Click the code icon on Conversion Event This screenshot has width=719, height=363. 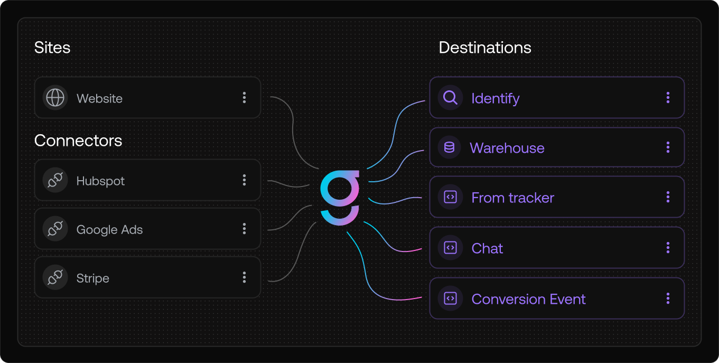pos(450,298)
